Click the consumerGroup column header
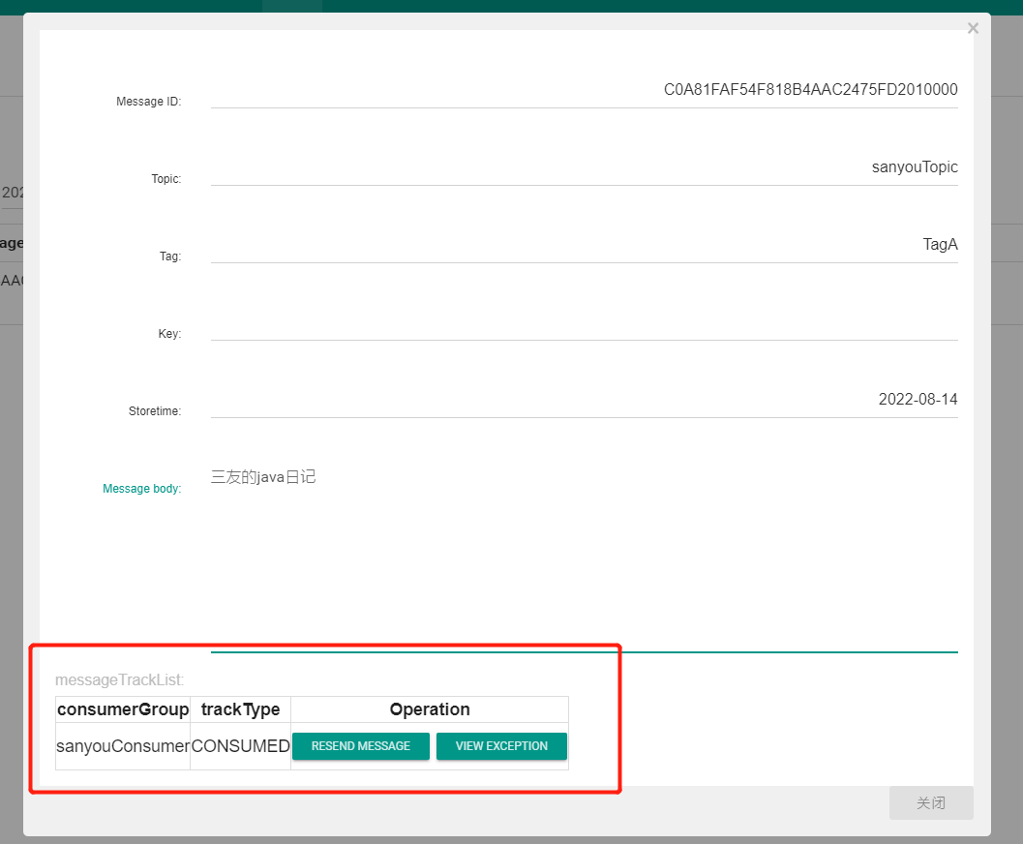 click(123, 709)
